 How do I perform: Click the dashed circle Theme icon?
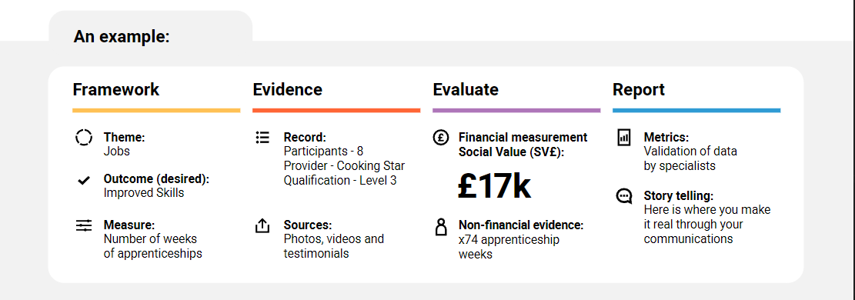pyautogui.click(x=84, y=137)
